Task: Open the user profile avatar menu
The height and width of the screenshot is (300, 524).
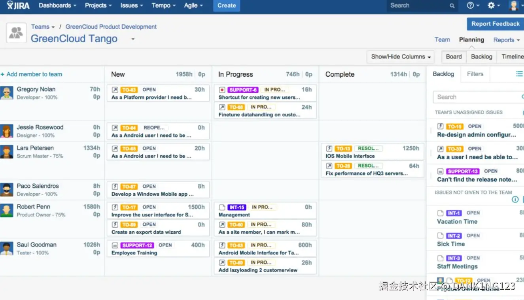Action: pos(514,6)
